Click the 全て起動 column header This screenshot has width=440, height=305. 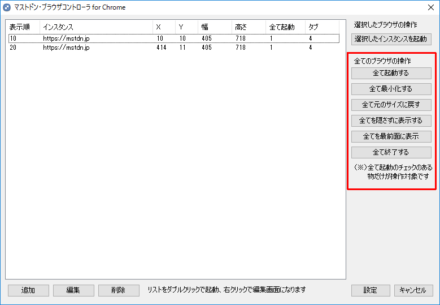click(x=285, y=27)
